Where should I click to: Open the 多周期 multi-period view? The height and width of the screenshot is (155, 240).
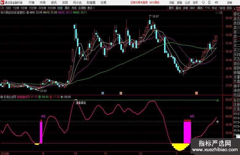[x=82, y=8]
